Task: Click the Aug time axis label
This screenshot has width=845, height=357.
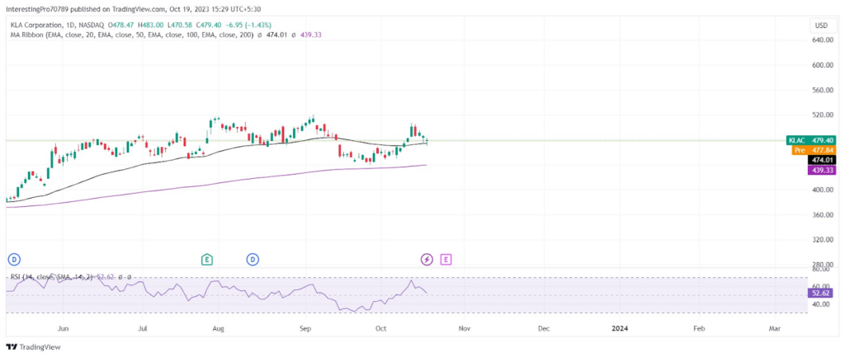Action: pyautogui.click(x=218, y=328)
